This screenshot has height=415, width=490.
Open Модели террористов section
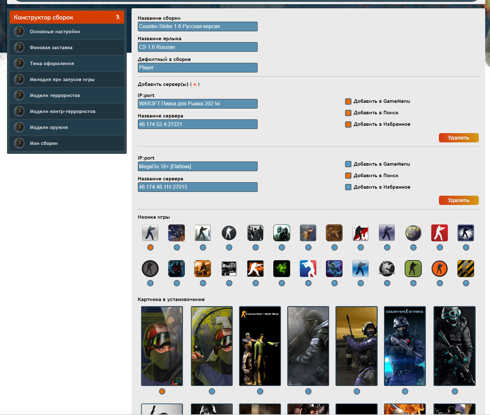point(67,95)
